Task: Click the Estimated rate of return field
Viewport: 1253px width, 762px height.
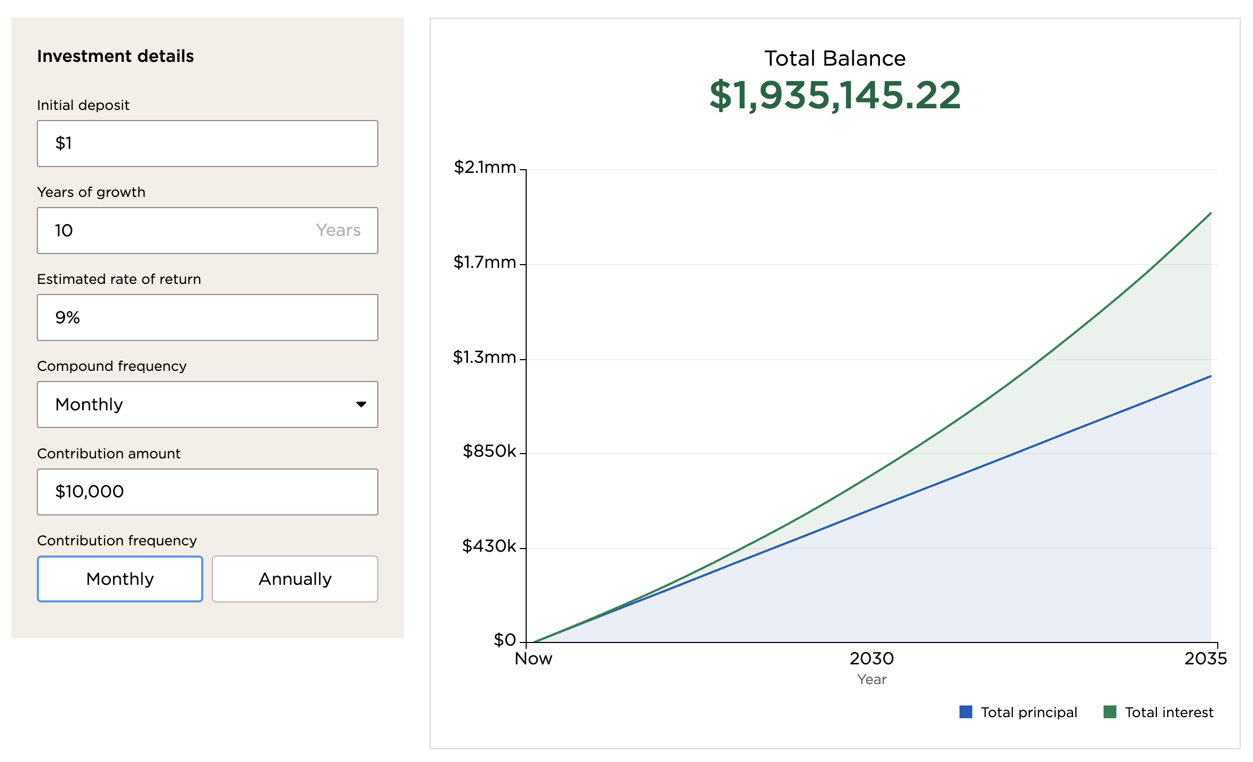Action: tap(207, 317)
